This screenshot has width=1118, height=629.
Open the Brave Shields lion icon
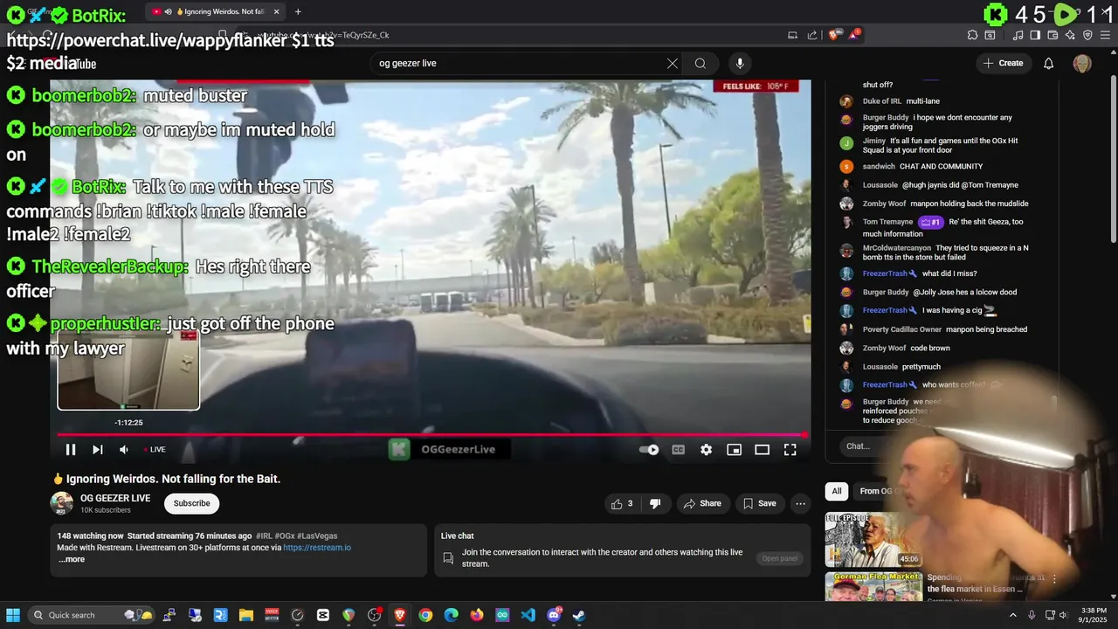tap(834, 35)
